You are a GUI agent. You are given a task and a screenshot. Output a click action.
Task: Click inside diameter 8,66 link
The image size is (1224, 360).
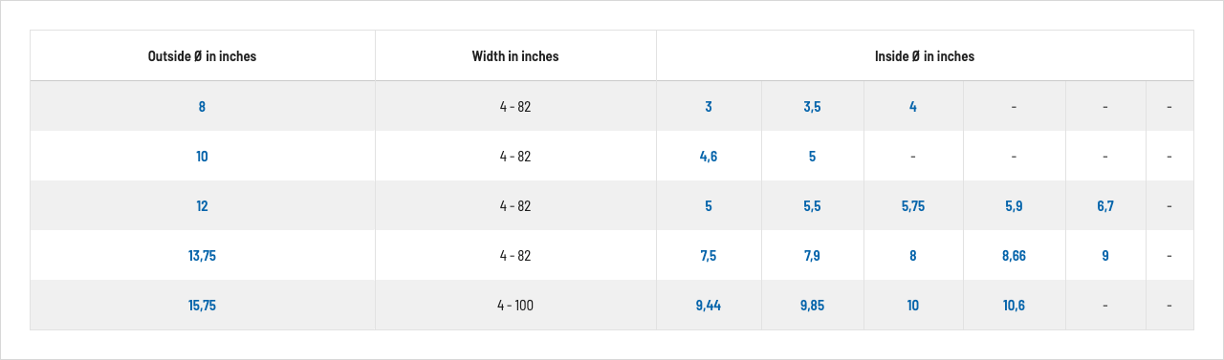click(1014, 256)
